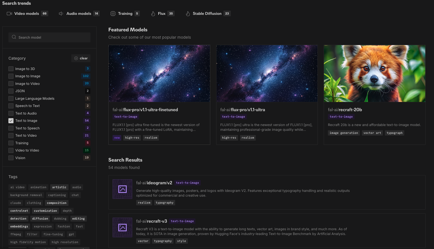Uncheck the Text to Image category
The height and width of the screenshot is (249, 434).
tap(11, 121)
